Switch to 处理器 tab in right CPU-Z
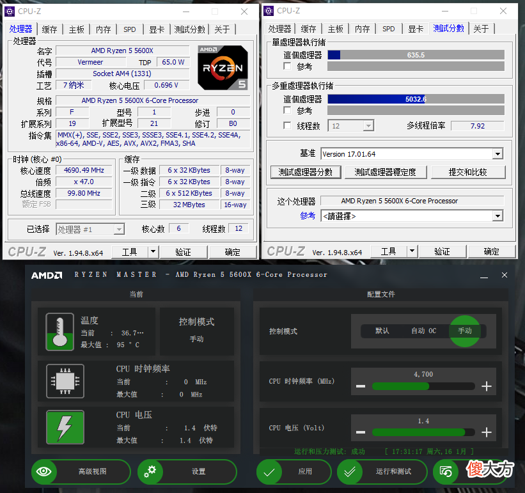Image resolution: width=525 pixels, height=493 pixels. coord(279,29)
